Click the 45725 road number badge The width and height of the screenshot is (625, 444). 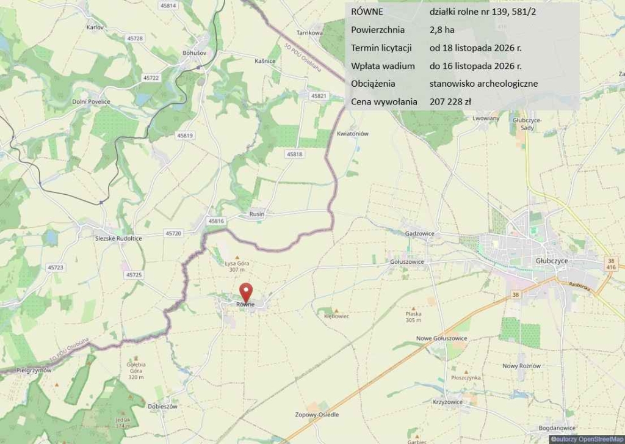coord(134,275)
